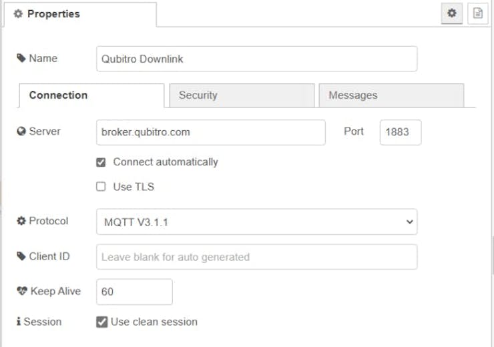The height and width of the screenshot is (347, 494).
Task: Open the Protocol MQTT V3.1.1 dropdown
Action: (256, 222)
